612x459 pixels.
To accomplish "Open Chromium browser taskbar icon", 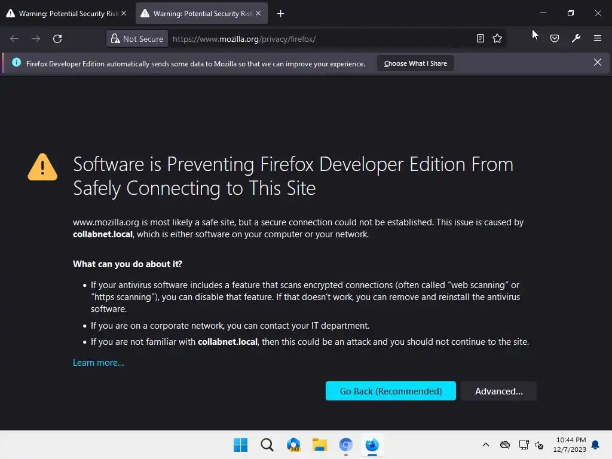I will (x=346, y=445).
